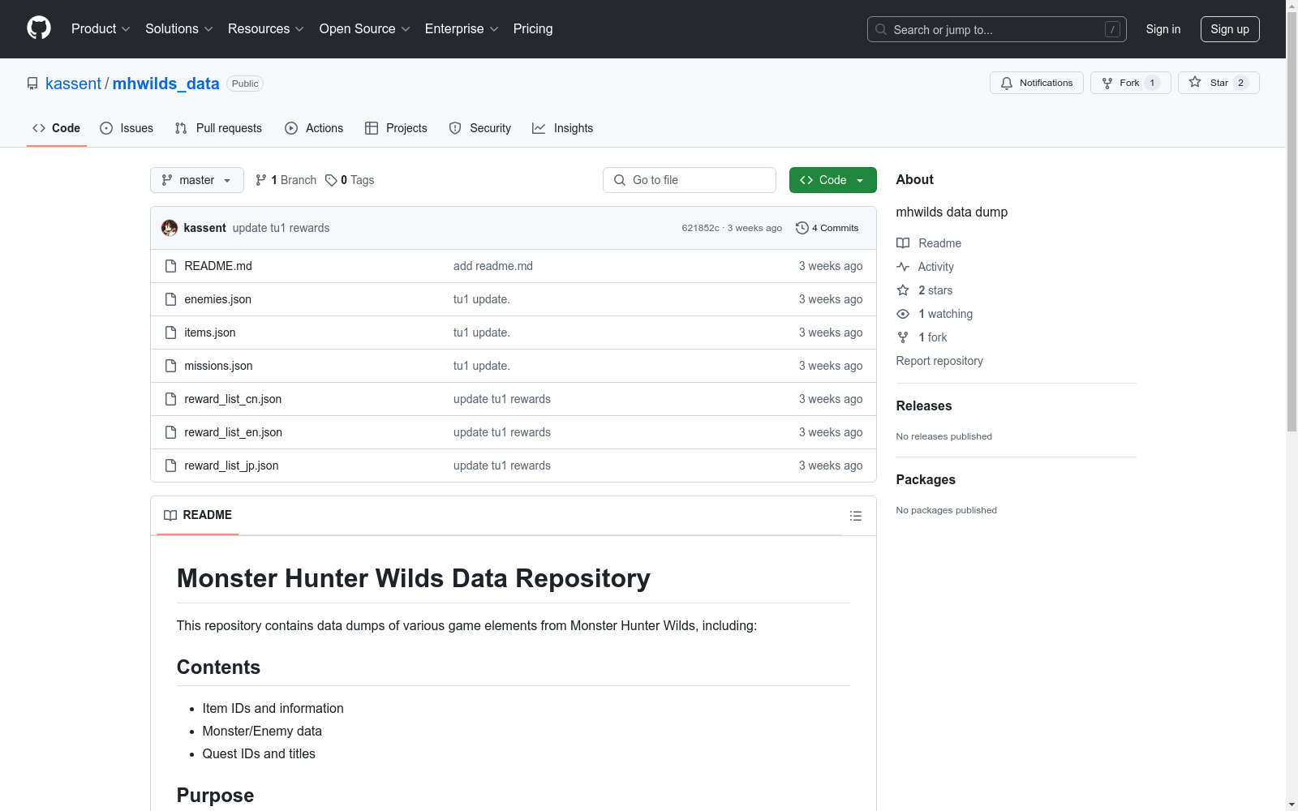
Task: Open the mhwilds_data repository link
Action: [165, 84]
